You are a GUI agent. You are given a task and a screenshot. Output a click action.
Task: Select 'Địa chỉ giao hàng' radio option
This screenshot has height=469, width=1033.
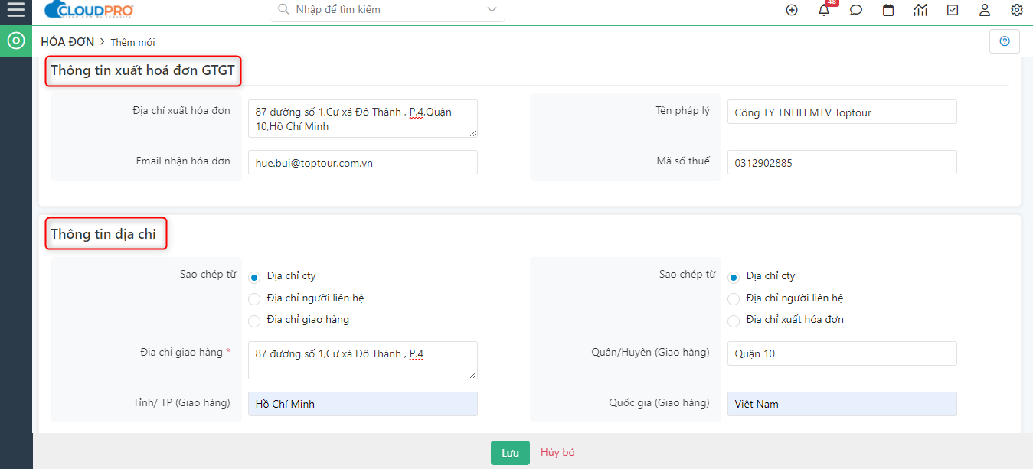[x=254, y=320]
